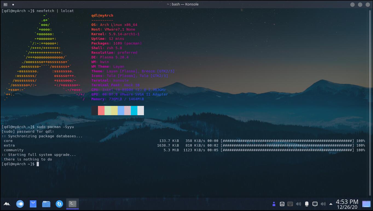Click the dark first neofetch color block
Screen dimensions: 373x211
(x=95, y=111)
